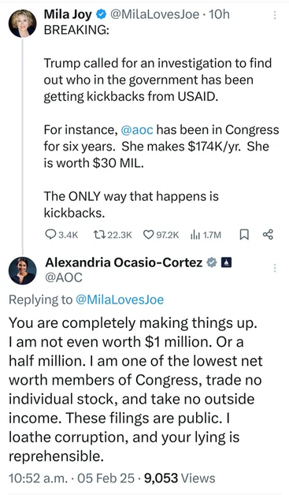Screen dimensions: 289x495
Task: Click the Alexandria Ocasio-Cortez display name
Action: tap(124, 262)
